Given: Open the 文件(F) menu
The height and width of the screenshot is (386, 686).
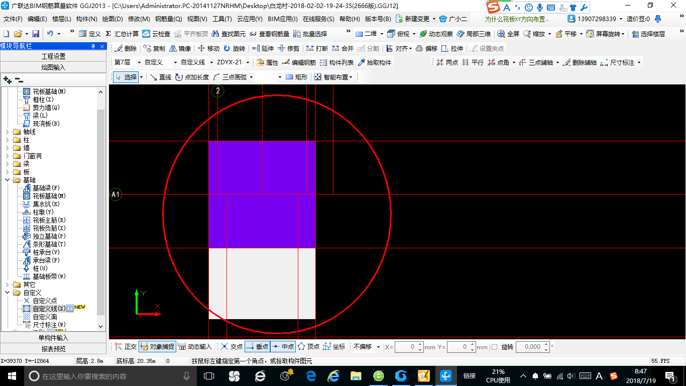Looking at the screenshot, I should pyautogui.click(x=13, y=19).
